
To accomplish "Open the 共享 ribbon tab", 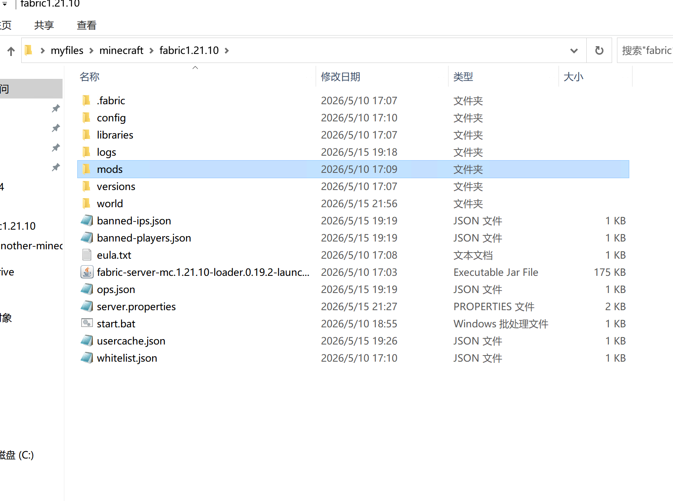I will pyautogui.click(x=44, y=25).
